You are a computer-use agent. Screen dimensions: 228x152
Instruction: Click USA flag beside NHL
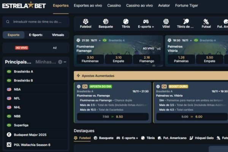[x=9, y=107]
